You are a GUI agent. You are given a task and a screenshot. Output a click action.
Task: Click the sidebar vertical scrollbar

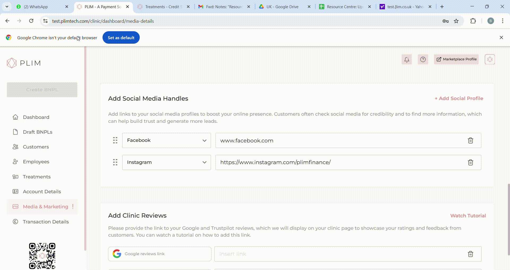85,148
